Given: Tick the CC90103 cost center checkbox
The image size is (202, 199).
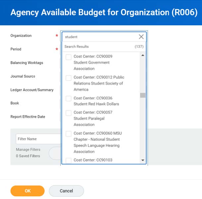Looking at the screenshot, I should point(69,160).
